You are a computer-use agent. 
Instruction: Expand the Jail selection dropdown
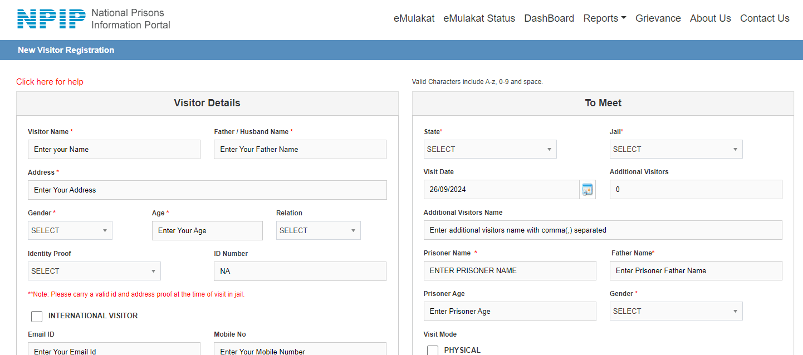click(675, 149)
